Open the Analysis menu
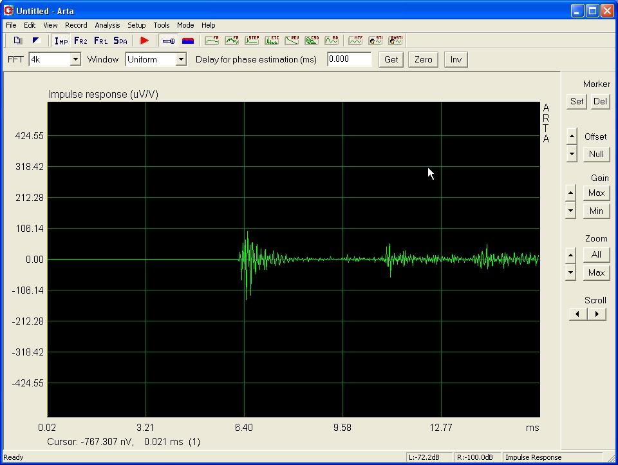Image resolution: width=618 pixels, height=465 pixels. (x=108, y=25)
